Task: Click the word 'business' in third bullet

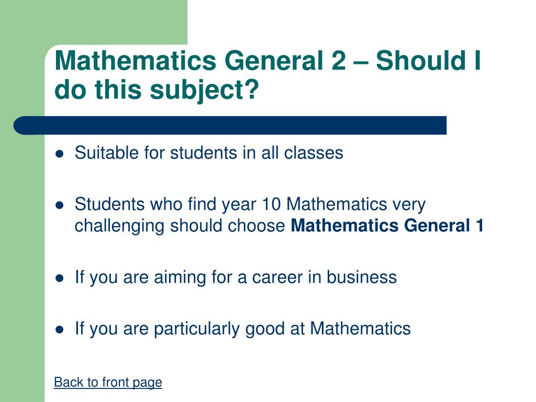Action: (362, 277)
